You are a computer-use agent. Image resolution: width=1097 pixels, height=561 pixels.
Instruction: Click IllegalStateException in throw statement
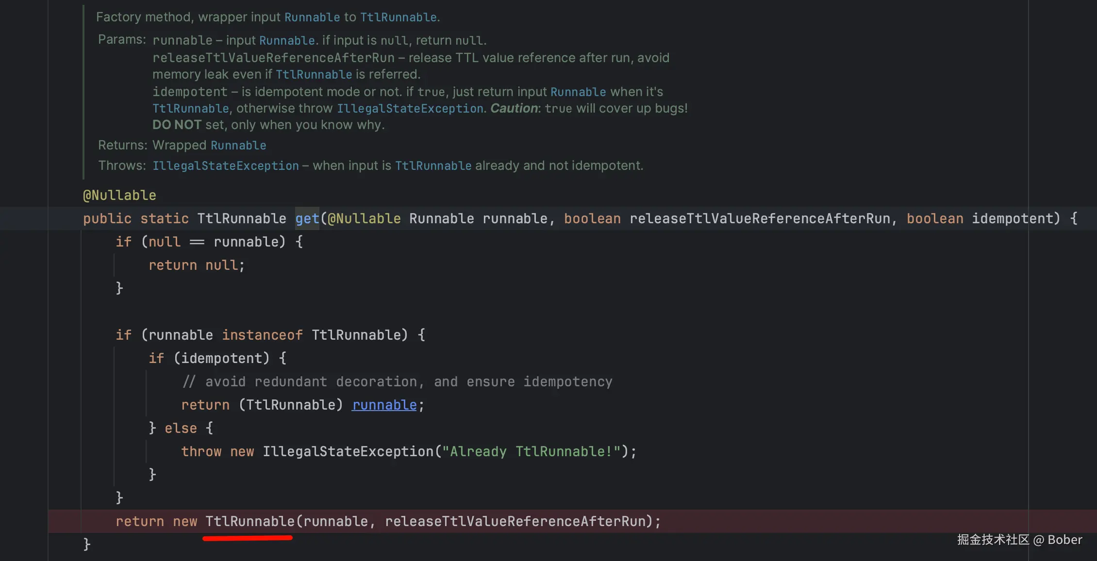coord(348,452)
